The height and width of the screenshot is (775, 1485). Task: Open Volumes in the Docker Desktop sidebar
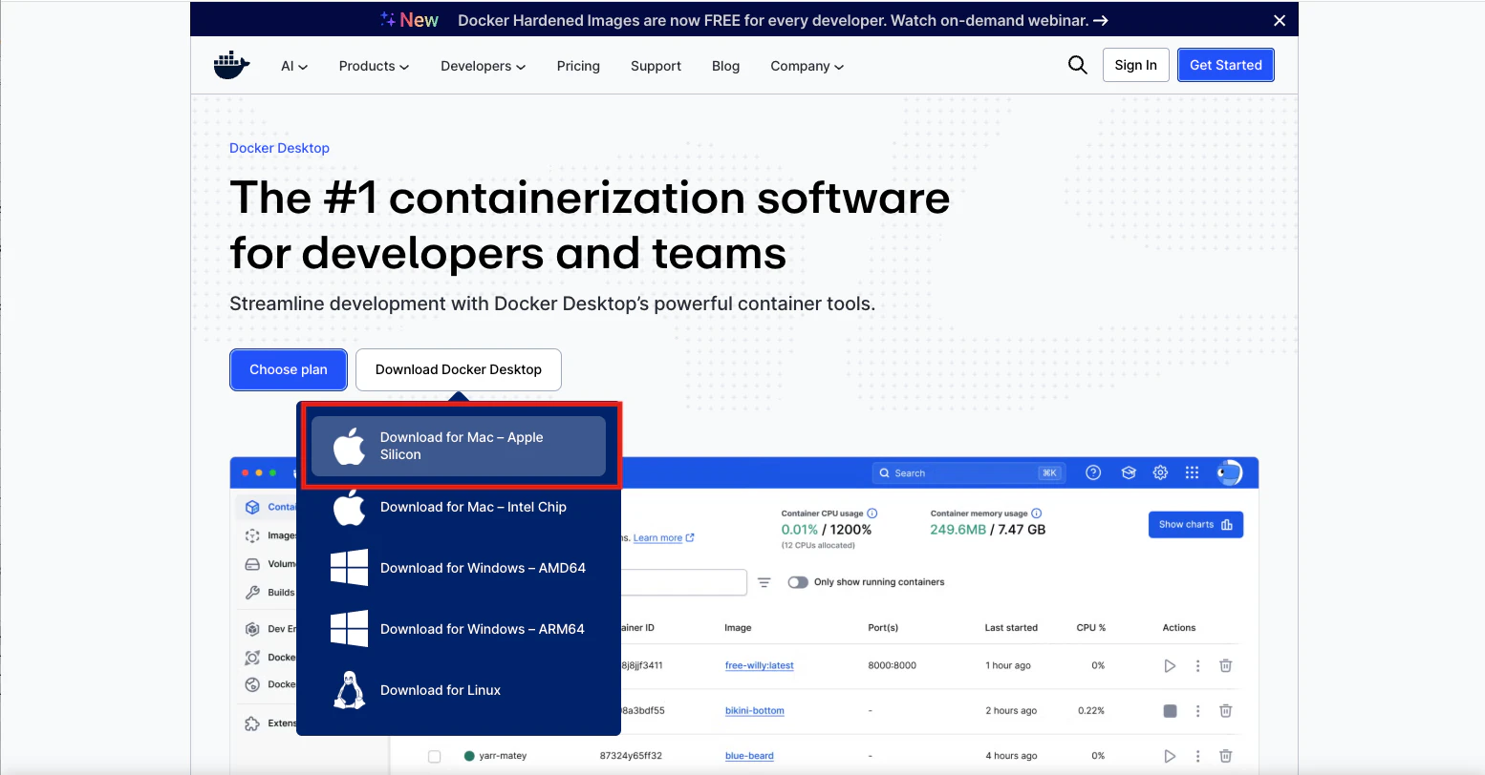click(269, 564)
